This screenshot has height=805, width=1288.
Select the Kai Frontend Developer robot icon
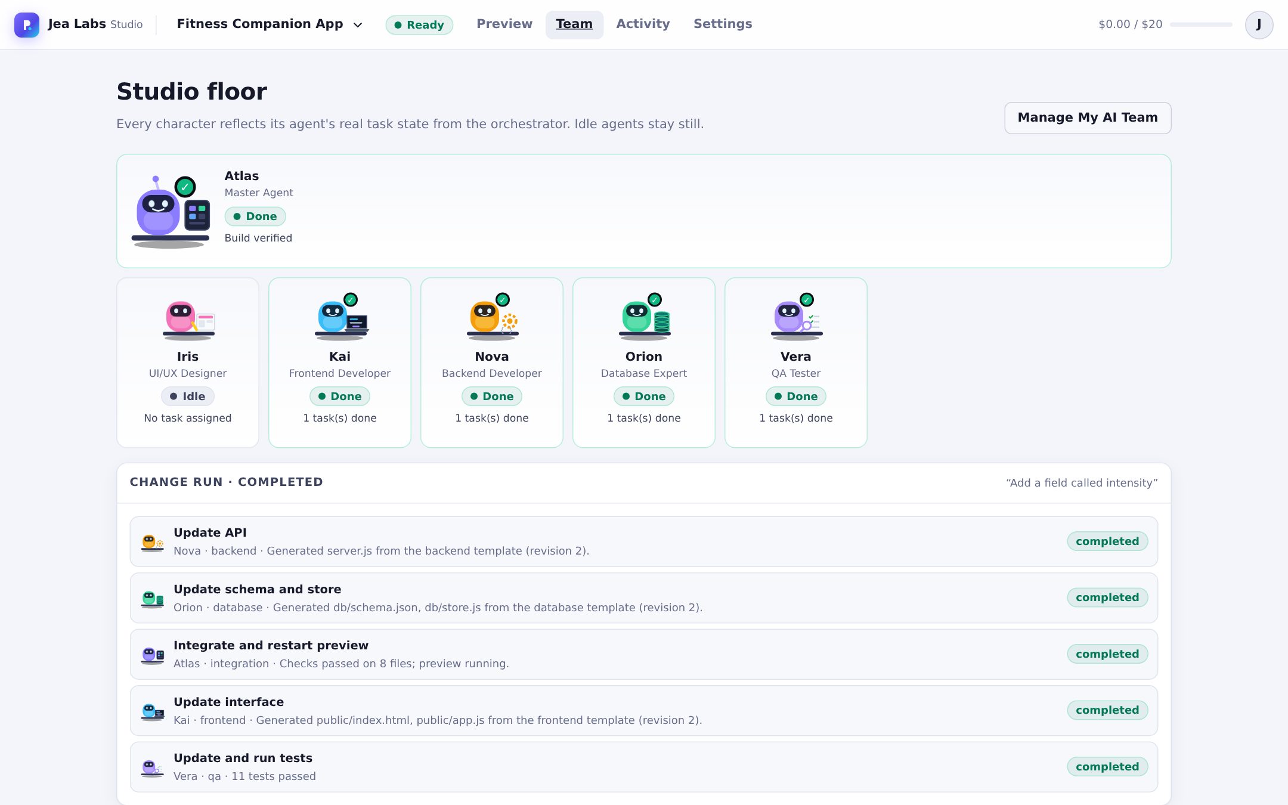pos(342,317)
